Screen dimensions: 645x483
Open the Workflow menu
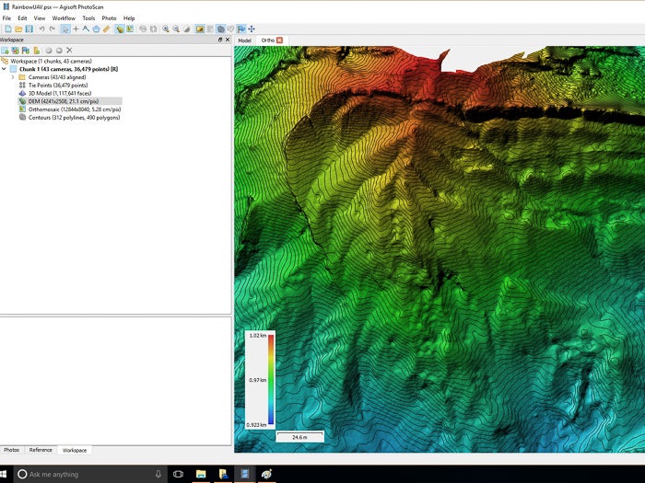(x=64, y=18)
